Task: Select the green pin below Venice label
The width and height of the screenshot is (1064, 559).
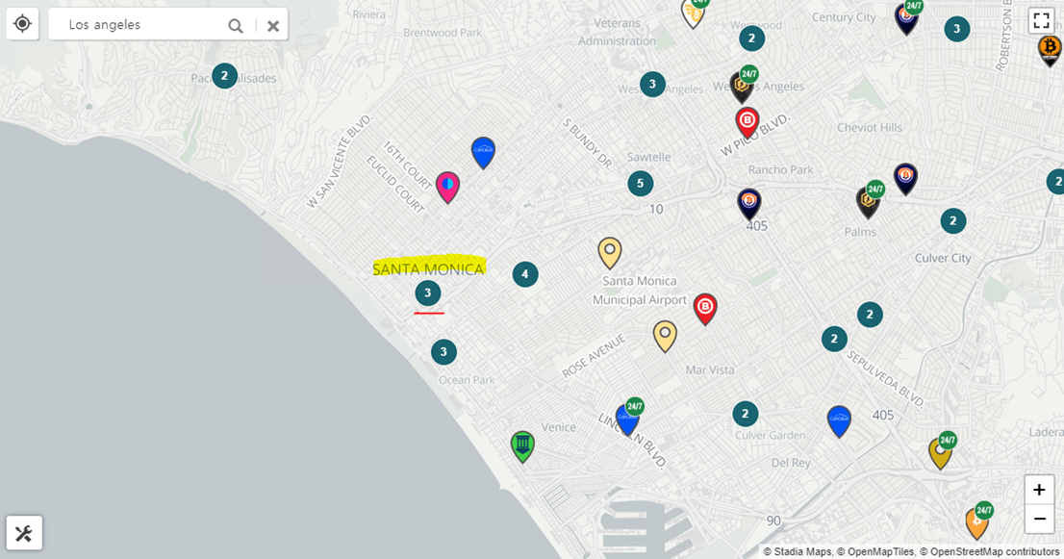Action: pyautogui.click(x=522, y=446)
